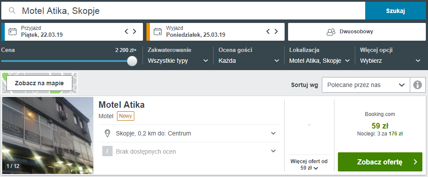Click the location pin icon for Skopje
This screenshot has height=177, width=428.
[x=107, y=133]
